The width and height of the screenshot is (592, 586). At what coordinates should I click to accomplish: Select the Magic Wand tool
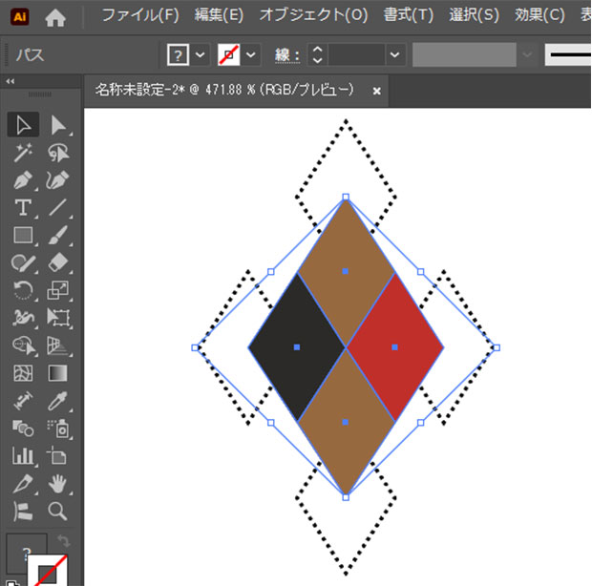pyautogui.click(x=24, y=153)
